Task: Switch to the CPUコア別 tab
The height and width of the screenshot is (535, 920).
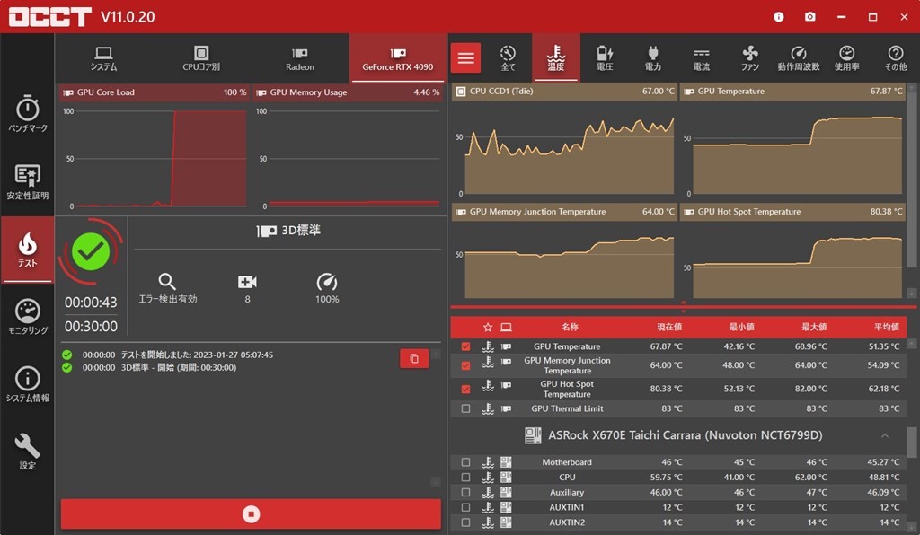Action: pos(201,58)
